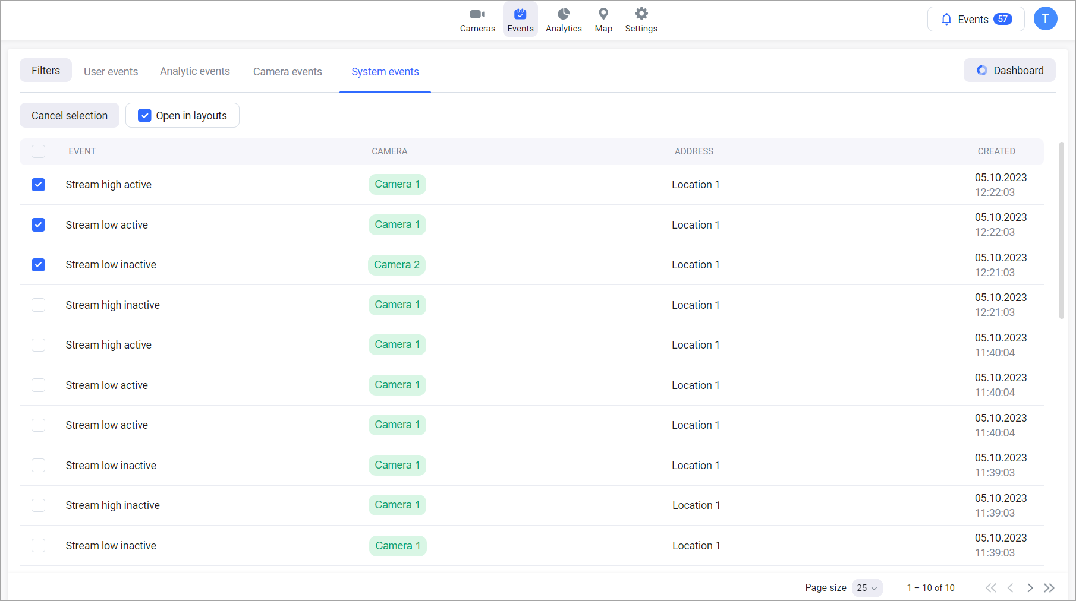Uncheck the Open in layouts checkbox
The width and height of the screenshot is (1076, 601).
144,115
